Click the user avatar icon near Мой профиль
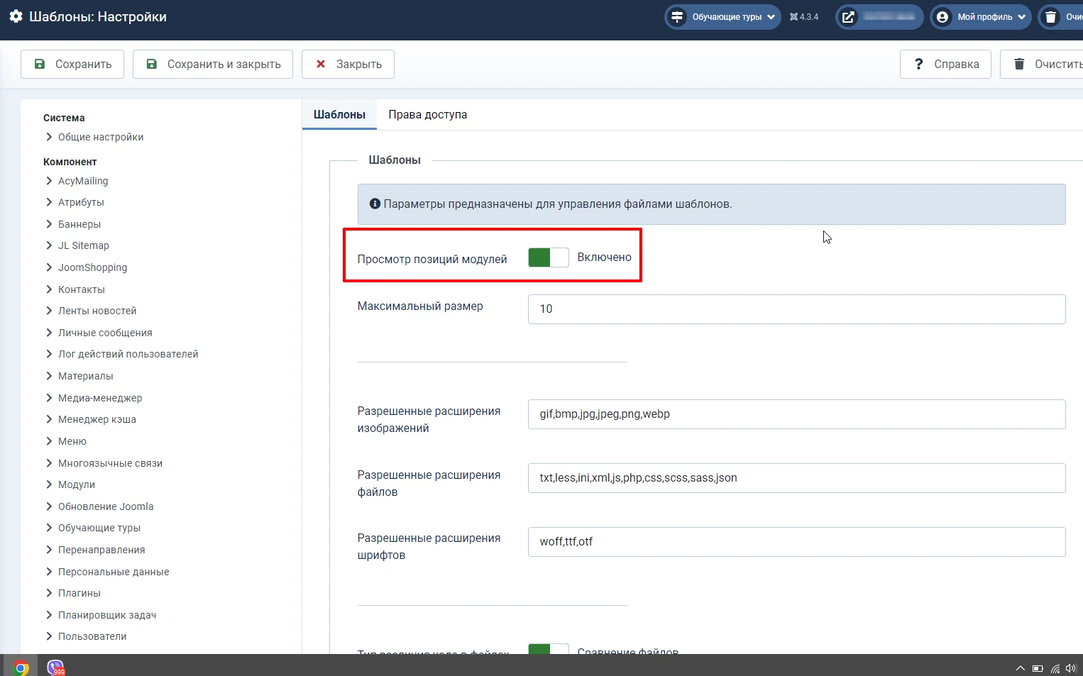Image resolution: width=1083 pixels, height=676 pixels. [x=942, y=16]
